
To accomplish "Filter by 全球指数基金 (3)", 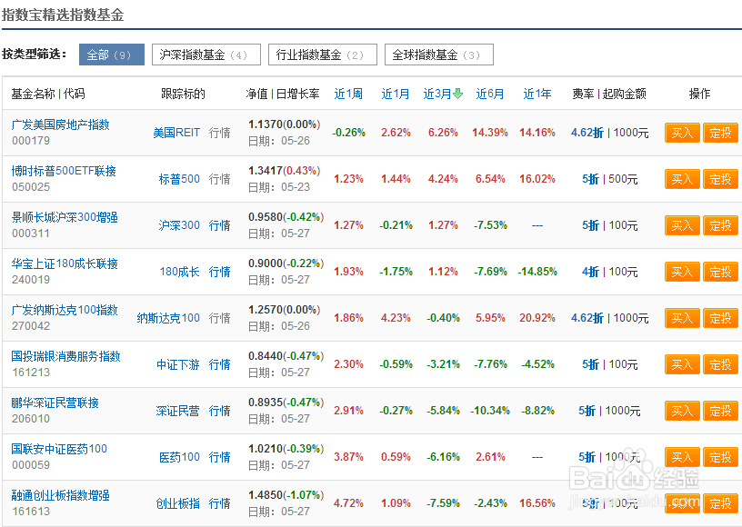I will pyautogui.click(x=438, y=55).
